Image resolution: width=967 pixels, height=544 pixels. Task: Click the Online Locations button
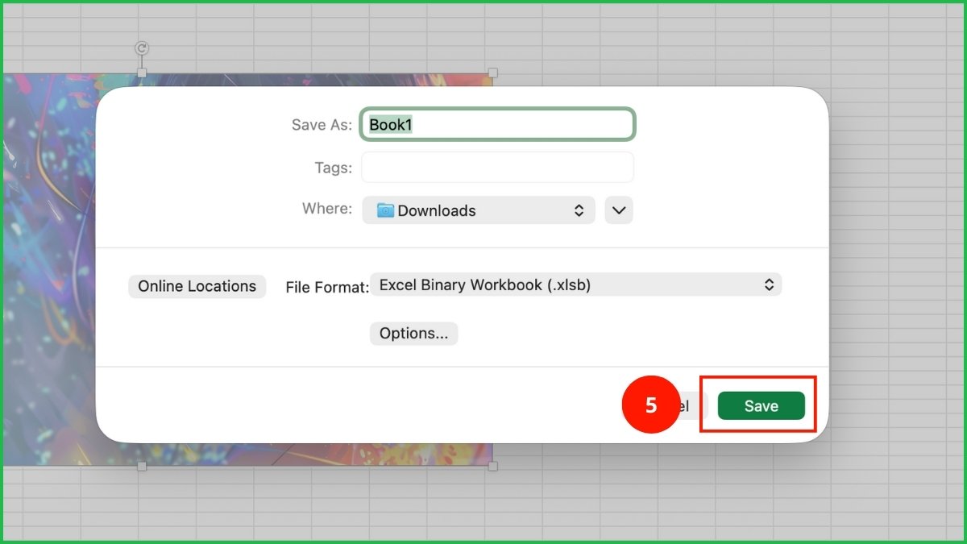coord(197,286)
